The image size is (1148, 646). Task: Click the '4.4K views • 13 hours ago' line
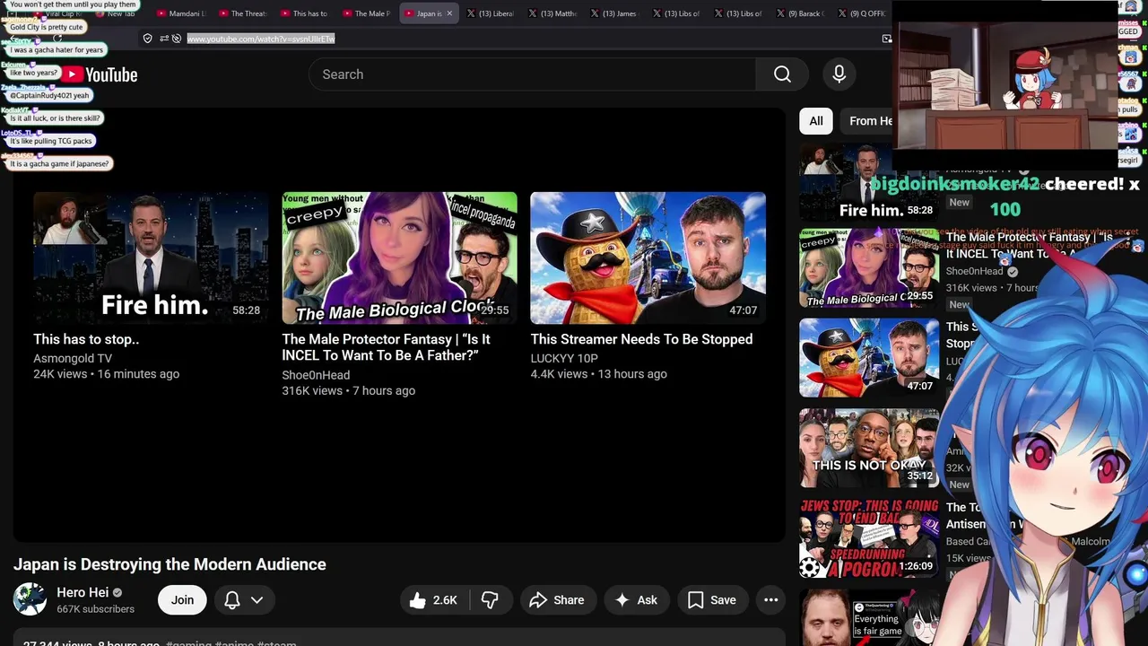[x=598, y=374]
